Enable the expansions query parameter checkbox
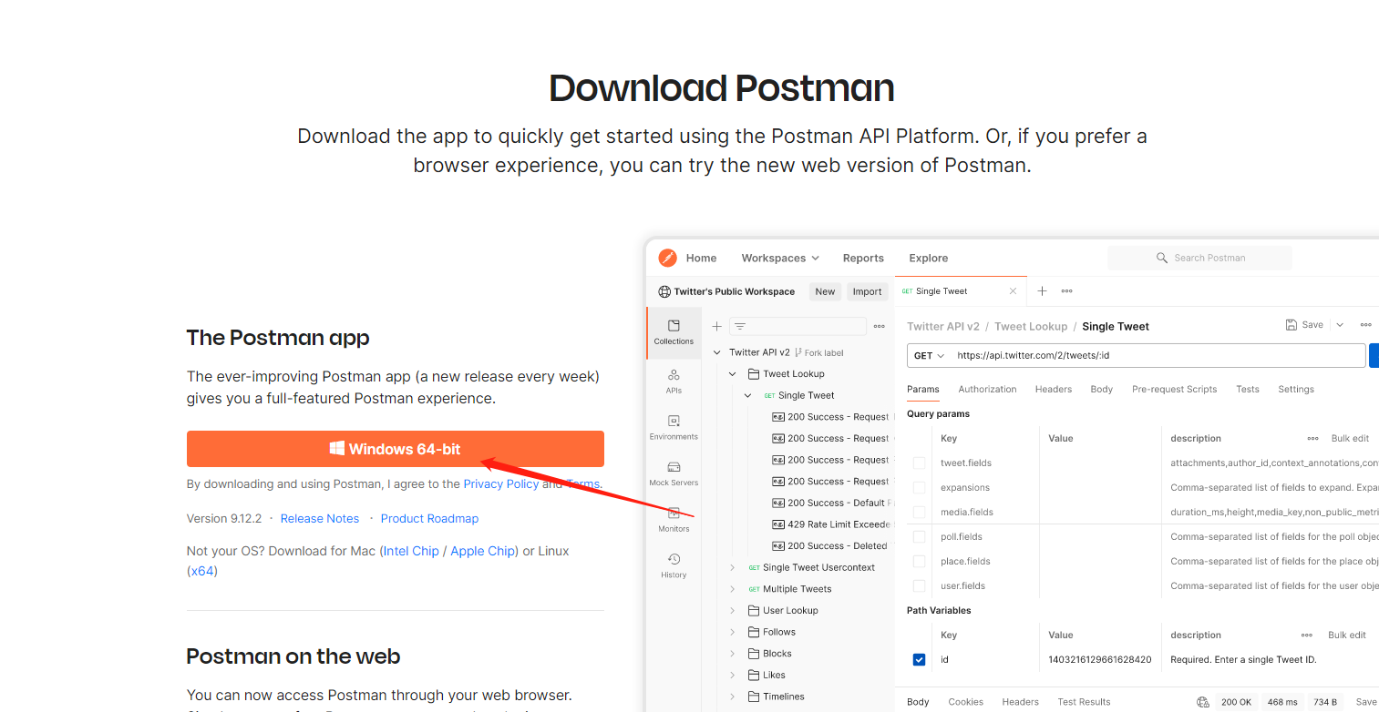 click(919, 487)
